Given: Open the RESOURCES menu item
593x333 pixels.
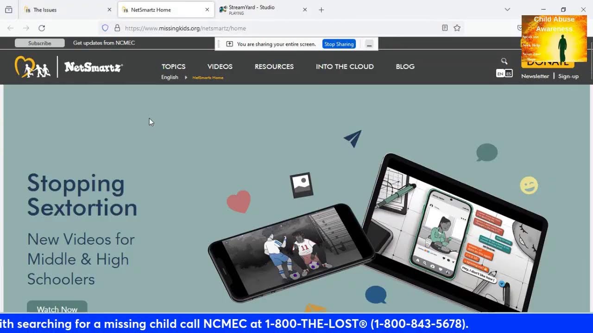Looking at the screenshot, I should click(x=274, y=67).
